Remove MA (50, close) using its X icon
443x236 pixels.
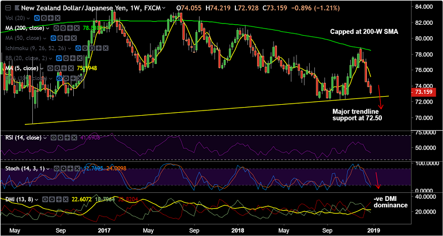coord(74,38)
